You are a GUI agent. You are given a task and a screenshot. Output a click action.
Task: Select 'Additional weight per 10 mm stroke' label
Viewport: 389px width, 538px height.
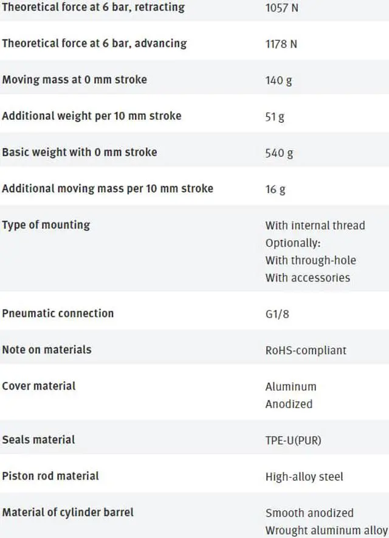click(x=92, y=116)
